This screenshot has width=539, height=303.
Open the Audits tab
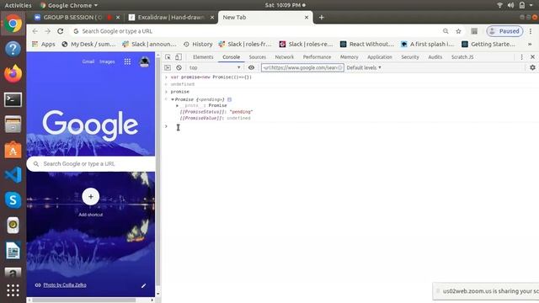click(435, 57)
